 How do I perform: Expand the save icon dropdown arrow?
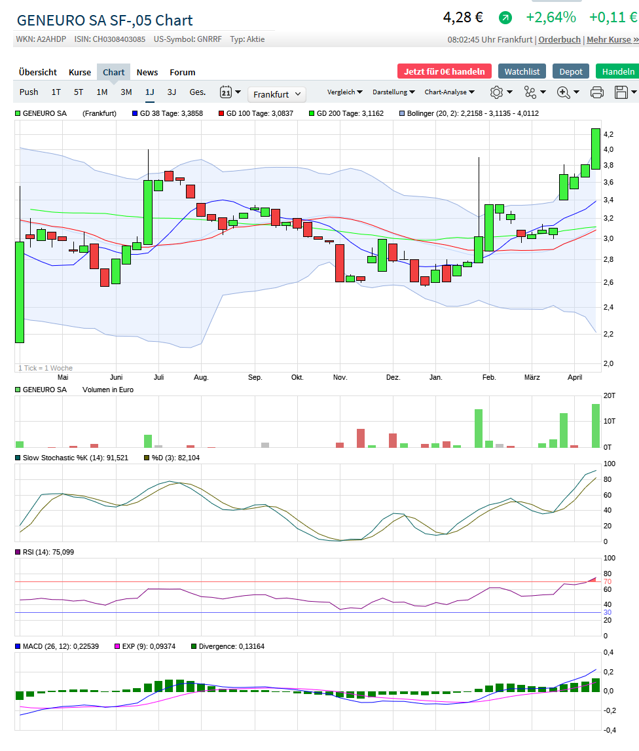coord(634,92)
